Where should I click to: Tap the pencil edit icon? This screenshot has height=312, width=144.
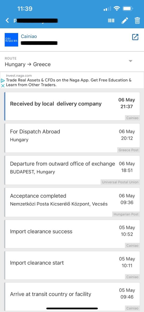(x=125, y=21)
